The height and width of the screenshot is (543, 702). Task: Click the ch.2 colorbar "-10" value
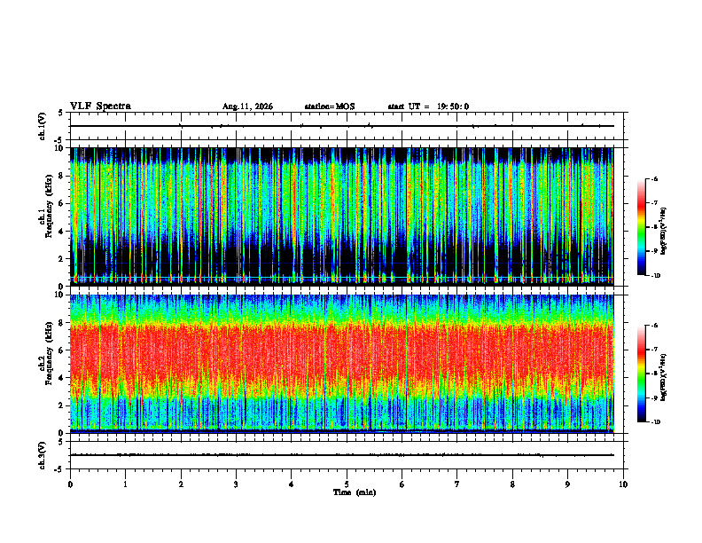[655, 422]
